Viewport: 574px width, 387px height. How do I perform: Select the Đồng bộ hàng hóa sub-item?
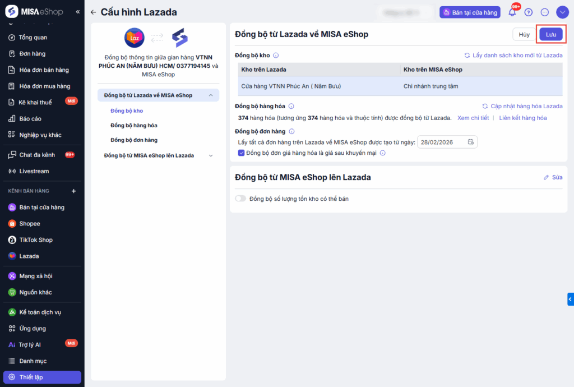[134, 125]
